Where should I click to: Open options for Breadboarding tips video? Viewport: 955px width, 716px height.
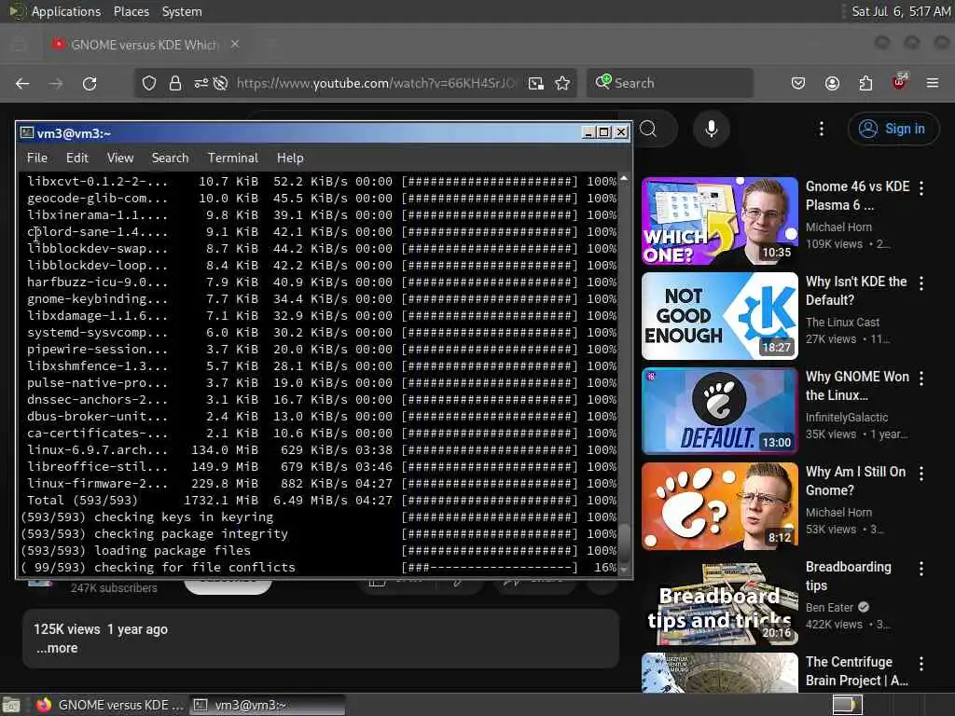pos(921,569)
